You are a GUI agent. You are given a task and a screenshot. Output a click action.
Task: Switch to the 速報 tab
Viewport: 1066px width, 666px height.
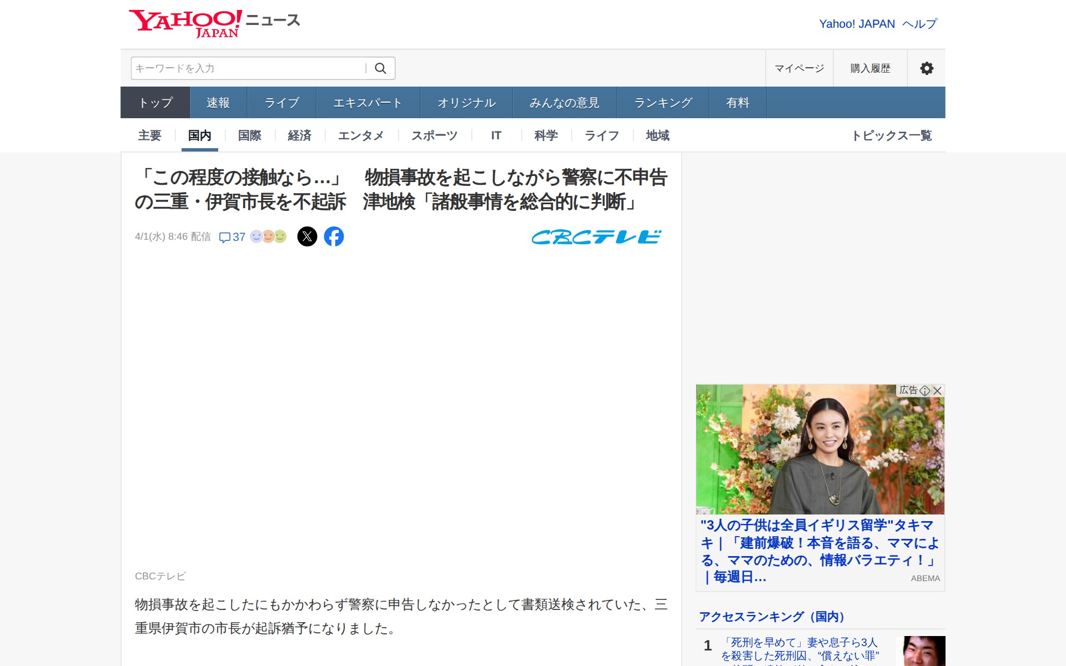click(x=218, y=103)
